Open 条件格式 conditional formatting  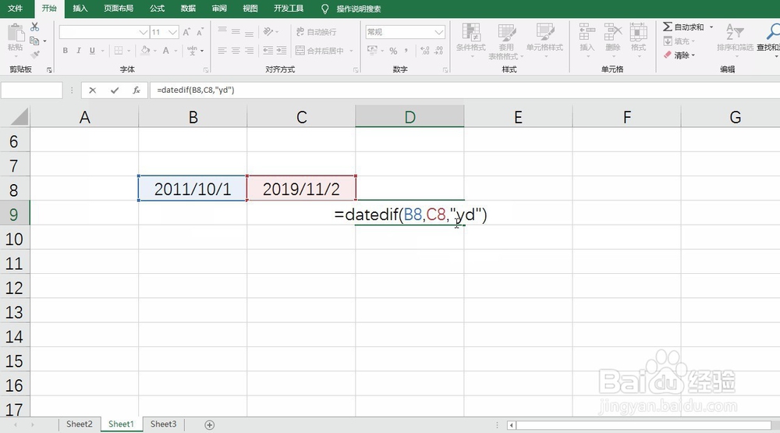471,39
